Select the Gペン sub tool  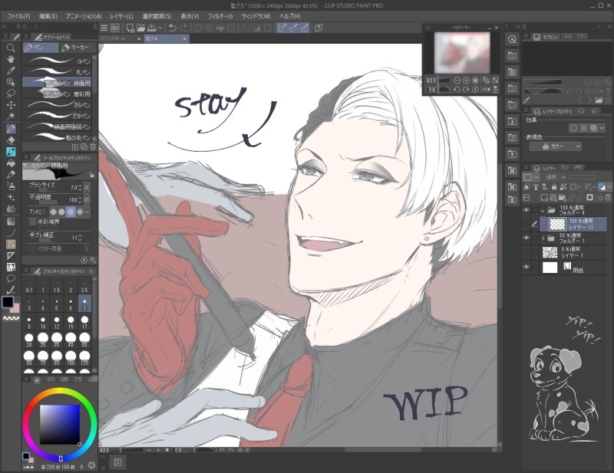coord(57,61)
